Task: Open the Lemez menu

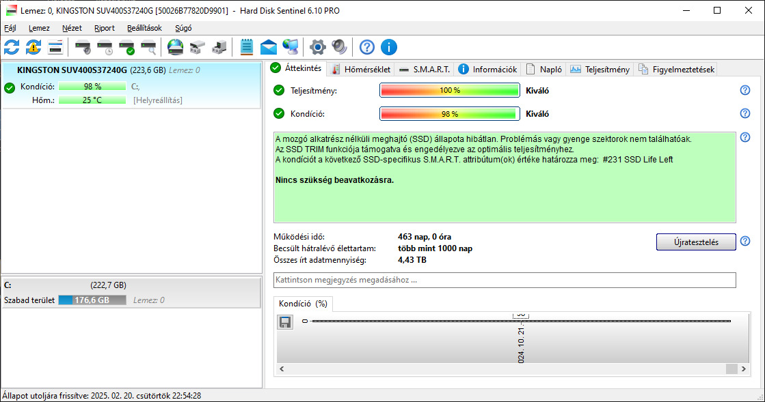Action: tap(39, 28)
